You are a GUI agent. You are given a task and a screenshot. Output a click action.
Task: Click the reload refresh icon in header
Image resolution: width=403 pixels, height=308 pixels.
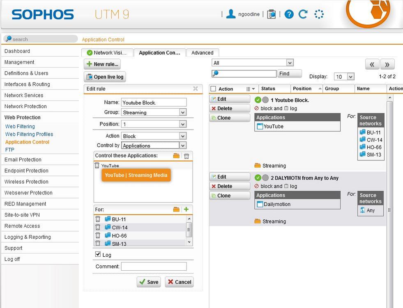303,14
